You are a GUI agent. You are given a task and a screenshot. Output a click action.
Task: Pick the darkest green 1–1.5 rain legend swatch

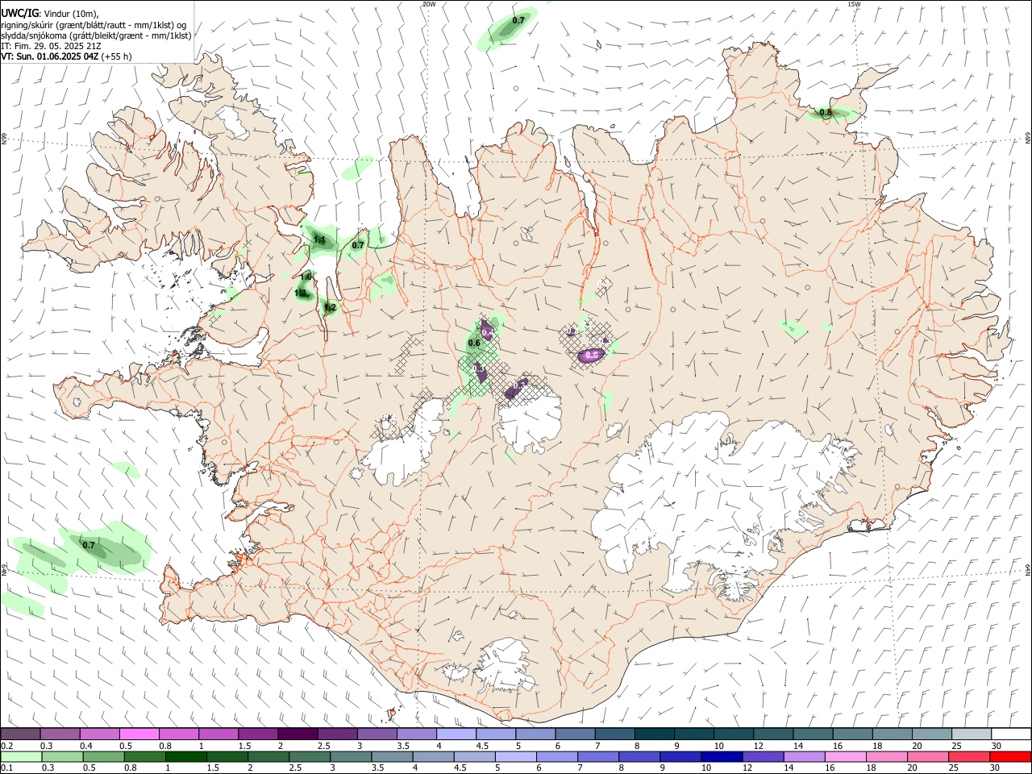tap(185, 756)
